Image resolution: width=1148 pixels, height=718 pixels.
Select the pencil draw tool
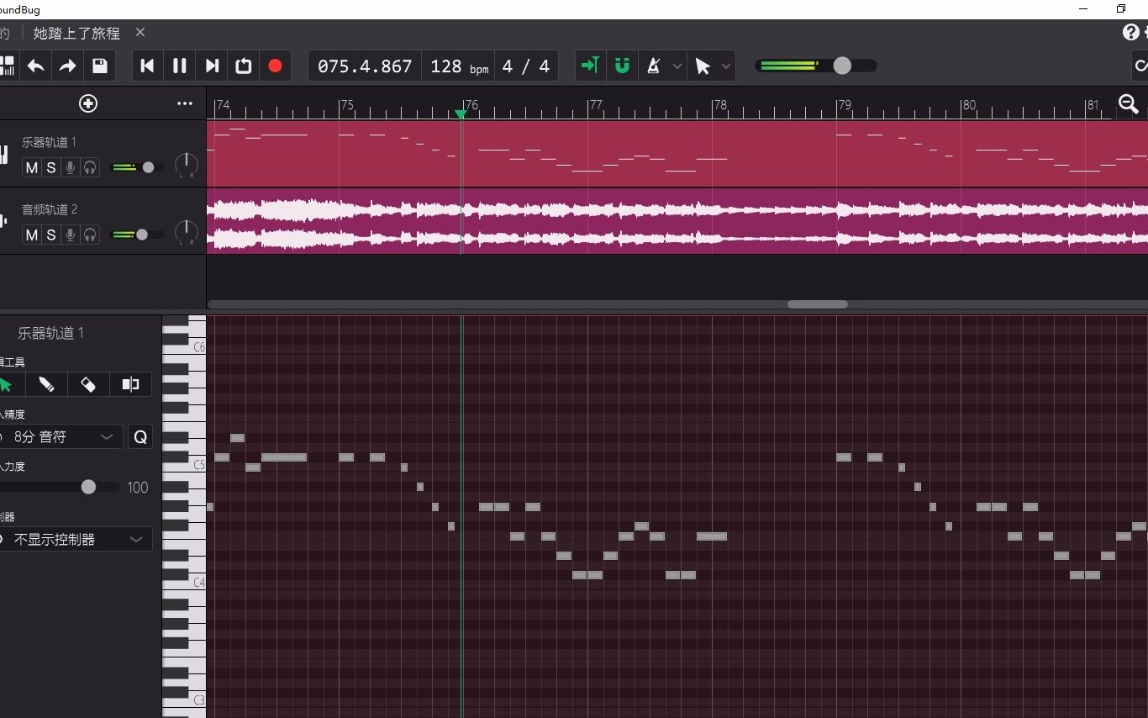click(x=46, y=384)
